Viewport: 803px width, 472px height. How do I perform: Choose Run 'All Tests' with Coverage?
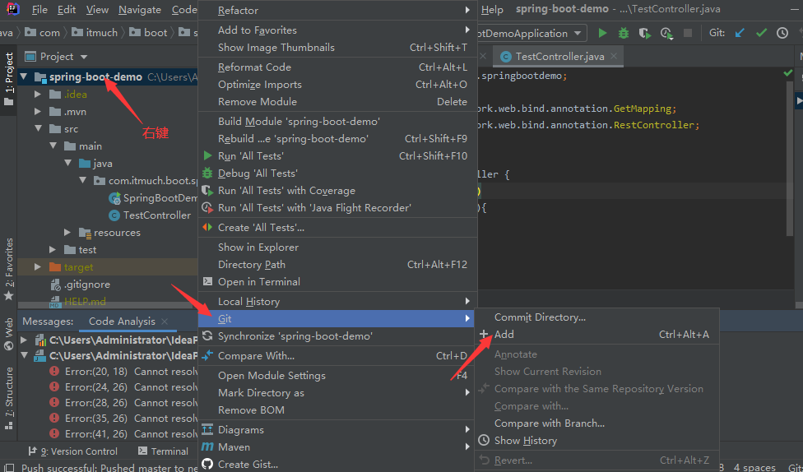click(x=337, y=191)
